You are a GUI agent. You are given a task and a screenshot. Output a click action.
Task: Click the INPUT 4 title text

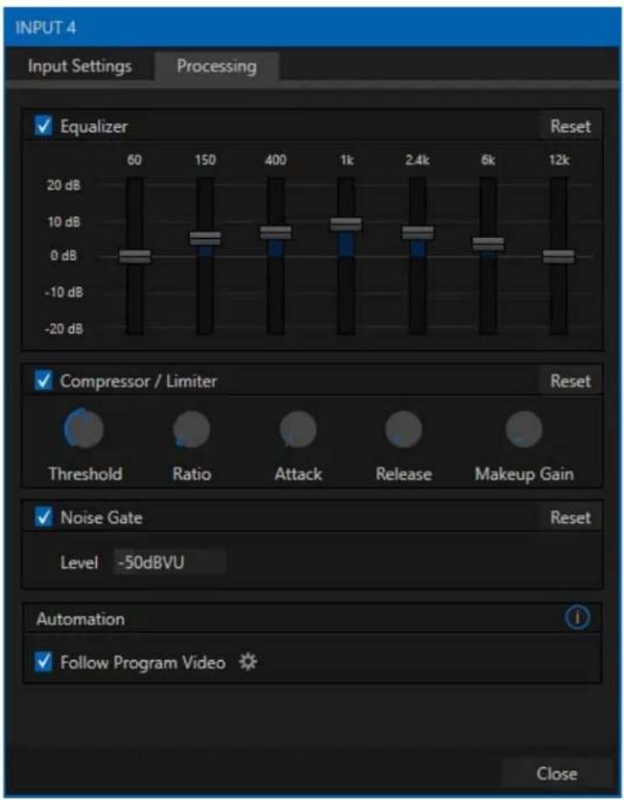(45, 27)
